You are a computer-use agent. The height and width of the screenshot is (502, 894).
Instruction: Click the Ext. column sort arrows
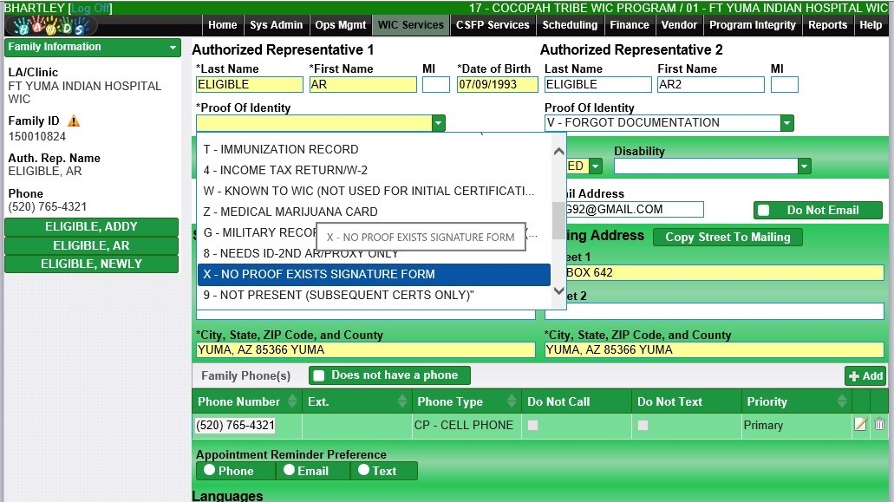[401, 401]
